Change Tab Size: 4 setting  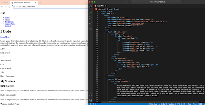click(172, 104)
